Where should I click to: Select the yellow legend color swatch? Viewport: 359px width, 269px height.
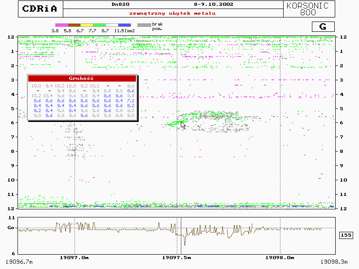[87, 25]
